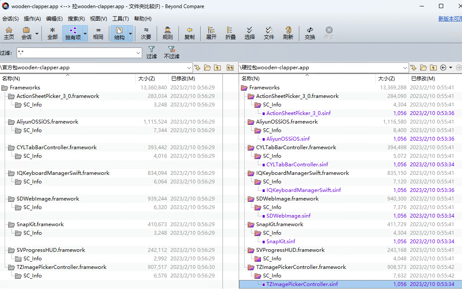462x292 pixels.
Task: Click the 展开 (Expand all) toolbar icon
Action: 211,33
